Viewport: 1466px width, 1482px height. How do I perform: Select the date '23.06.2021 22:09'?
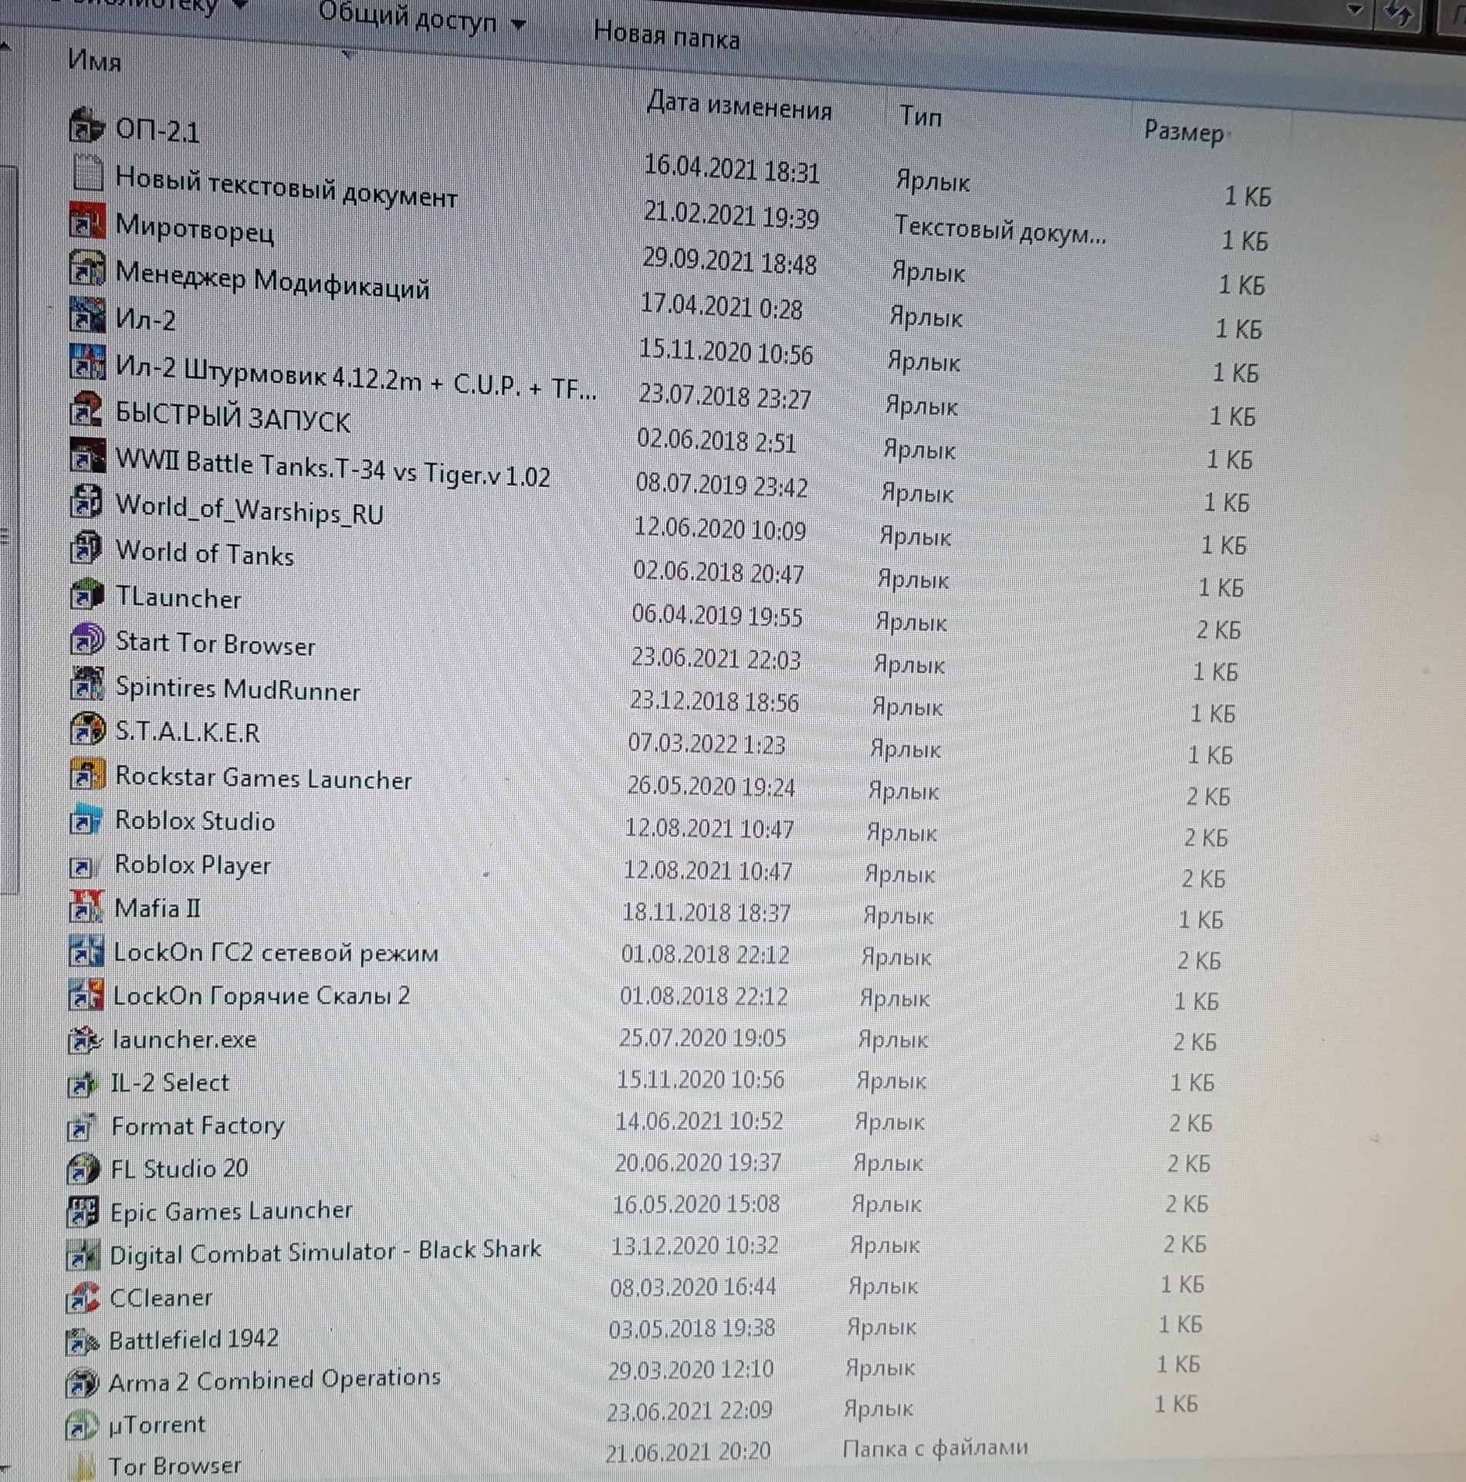[689, 1410]
